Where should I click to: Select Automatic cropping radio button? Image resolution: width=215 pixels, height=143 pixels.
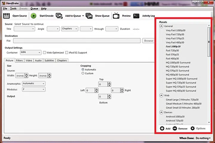(83, 70)
